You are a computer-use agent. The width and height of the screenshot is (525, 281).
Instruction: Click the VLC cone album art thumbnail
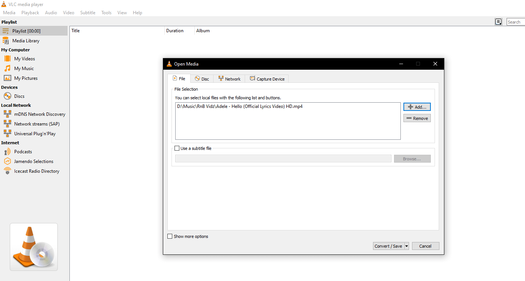(x=34, y=247)
